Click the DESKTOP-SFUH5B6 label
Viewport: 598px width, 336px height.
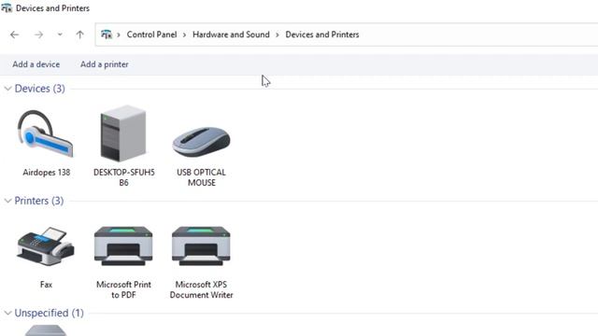(x=124, y=177)
